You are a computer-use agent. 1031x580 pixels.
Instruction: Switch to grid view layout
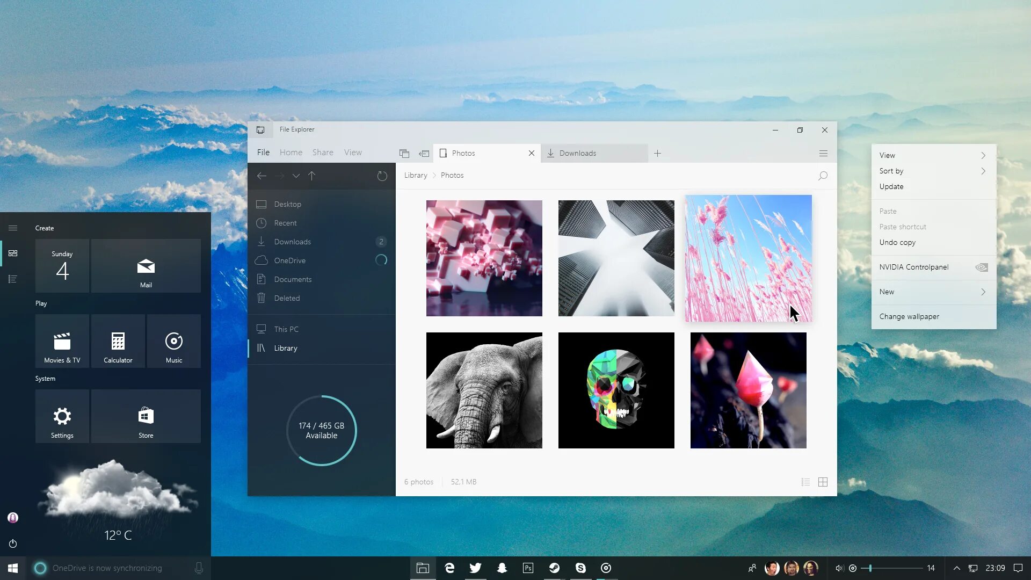point(823,482)
